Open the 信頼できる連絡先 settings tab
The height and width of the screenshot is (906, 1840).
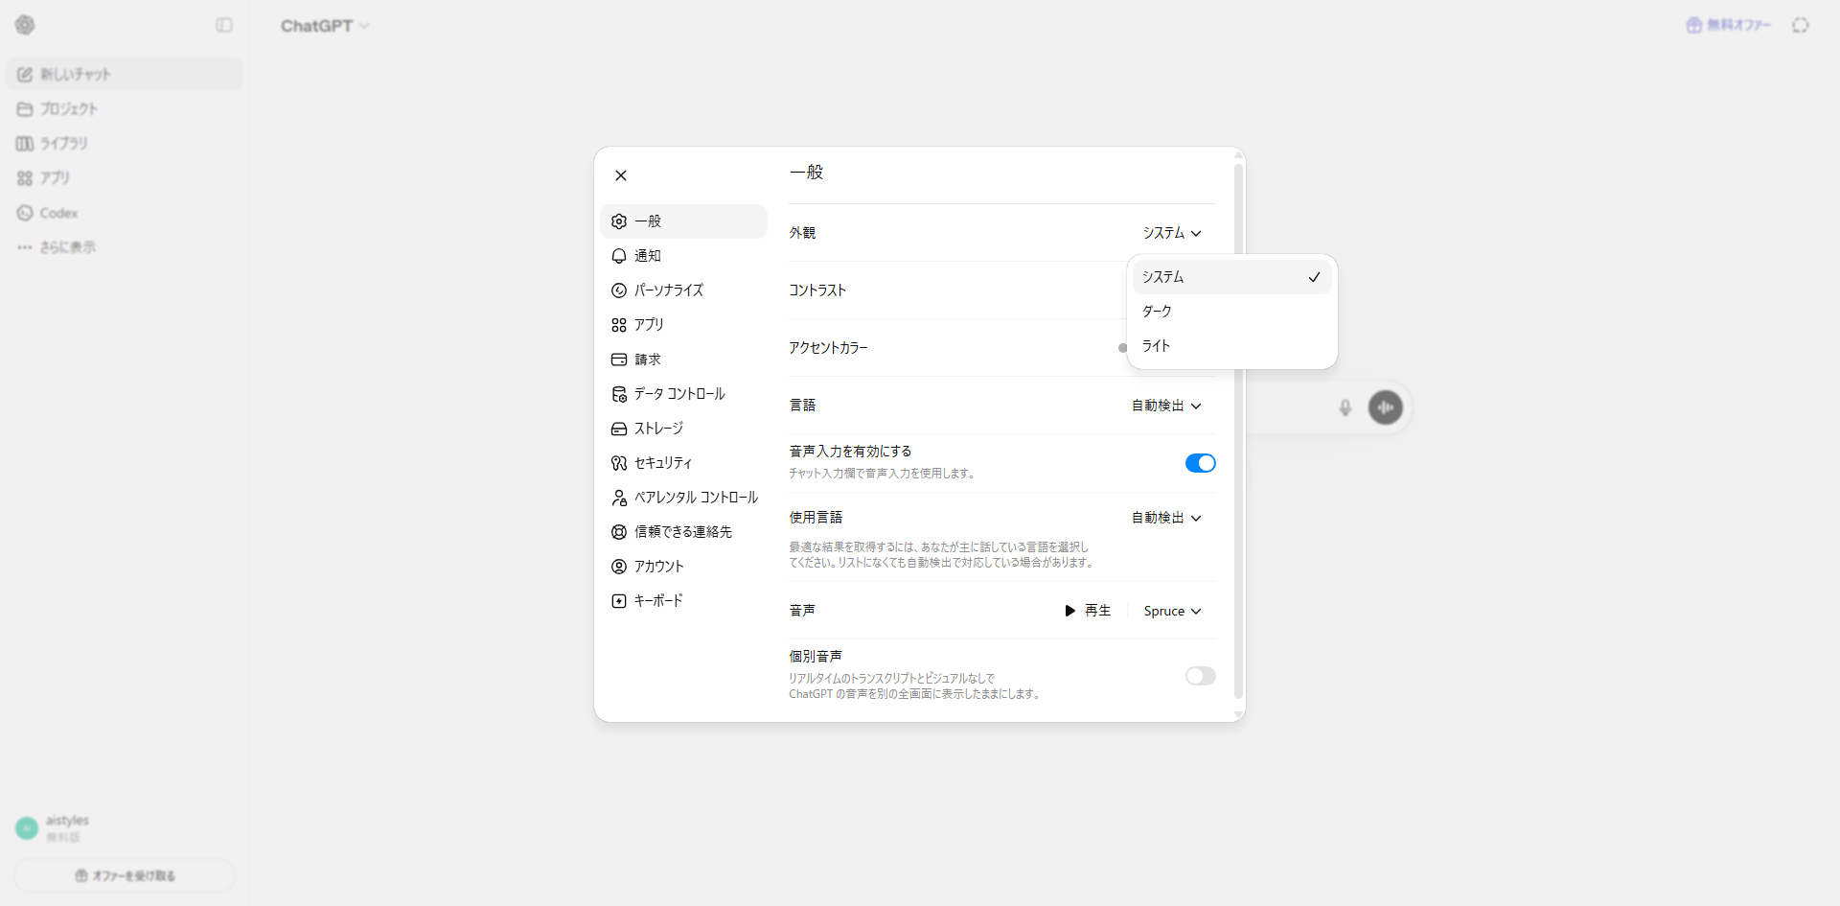(x=683, y=532)
